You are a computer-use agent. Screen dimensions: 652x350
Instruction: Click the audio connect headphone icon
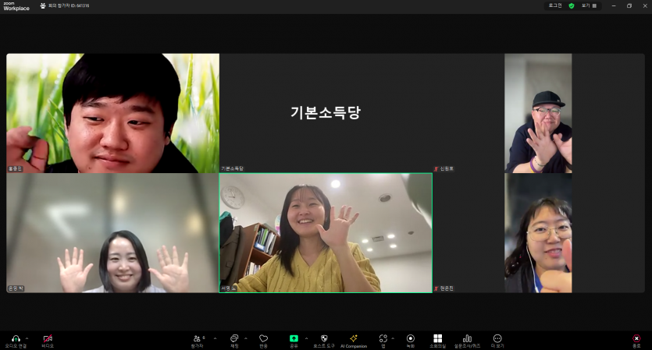pos(16,338)
